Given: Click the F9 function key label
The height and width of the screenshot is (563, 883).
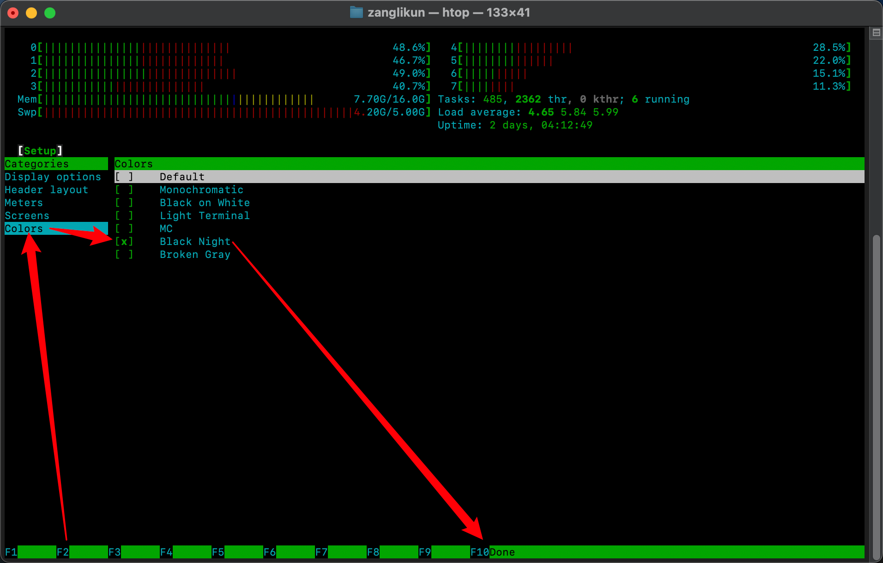Looking at the screenshot, I should point(425,552).
